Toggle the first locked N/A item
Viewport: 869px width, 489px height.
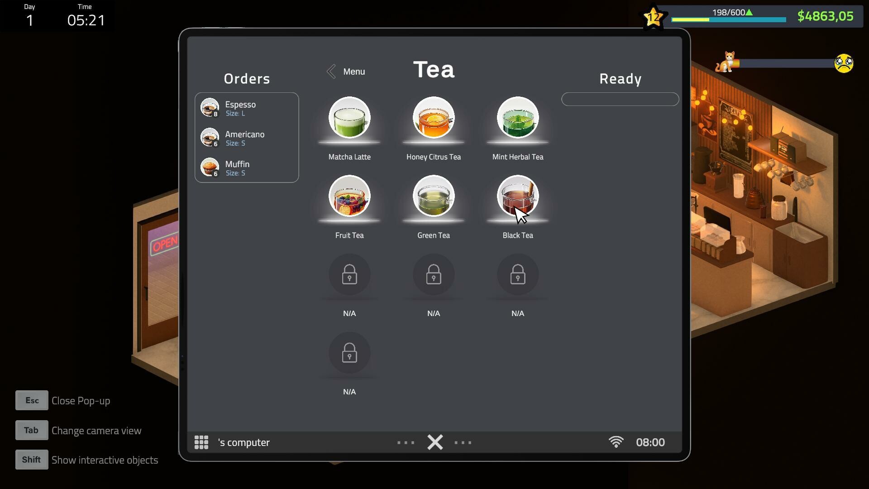point(349,275)
